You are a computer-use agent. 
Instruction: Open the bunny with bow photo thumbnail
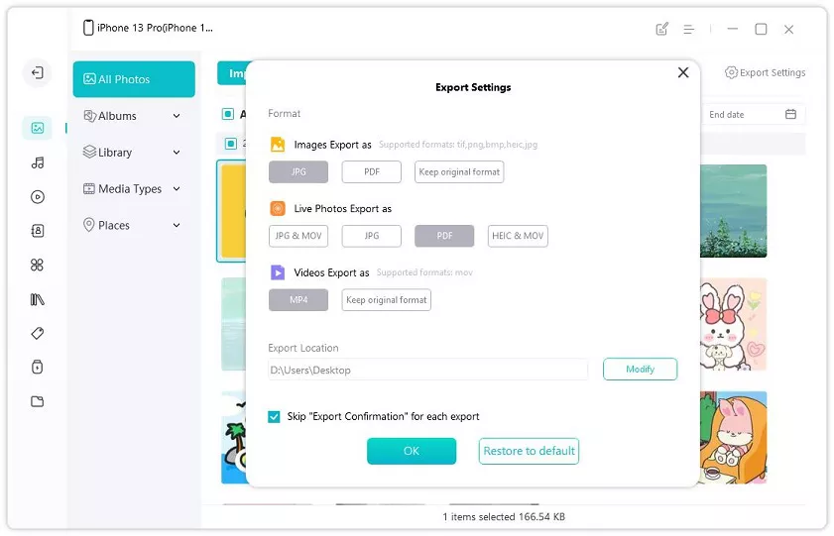coord(734,325)
